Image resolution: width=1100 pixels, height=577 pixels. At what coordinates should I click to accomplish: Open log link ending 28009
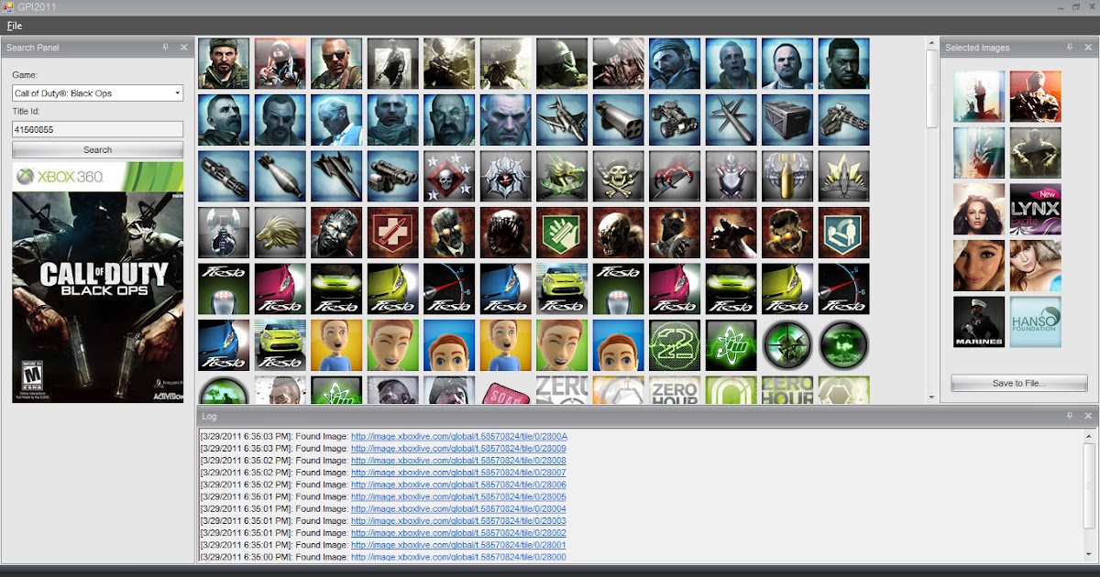458,449
